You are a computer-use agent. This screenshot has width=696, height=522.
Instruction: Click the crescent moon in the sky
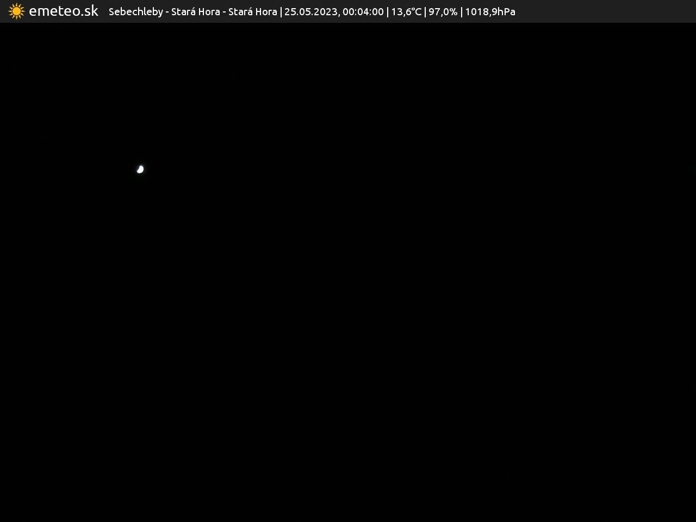click(x=140, y=170)
